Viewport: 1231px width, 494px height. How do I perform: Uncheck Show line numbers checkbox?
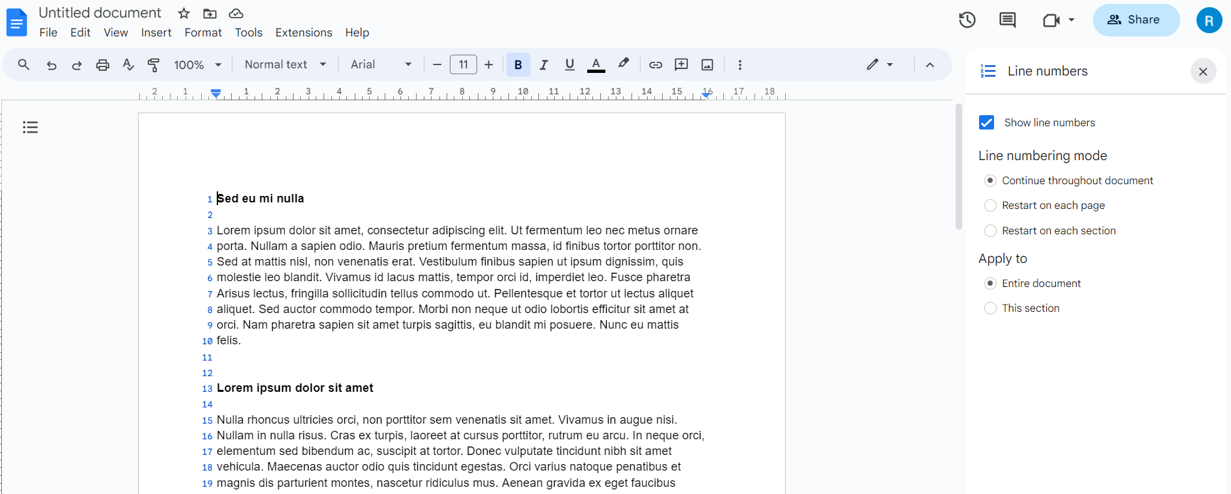[987, 122]
